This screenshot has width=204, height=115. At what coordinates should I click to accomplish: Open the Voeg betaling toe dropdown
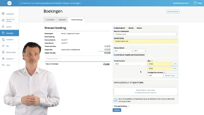point(53,58)
